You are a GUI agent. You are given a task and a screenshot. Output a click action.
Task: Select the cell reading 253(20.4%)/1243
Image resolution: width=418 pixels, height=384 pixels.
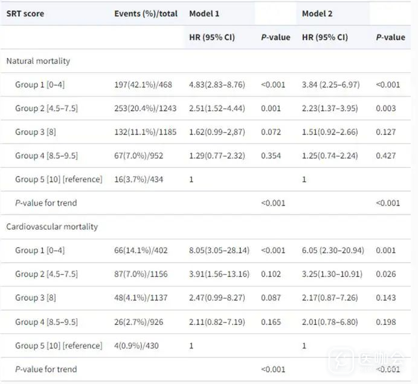146,108
